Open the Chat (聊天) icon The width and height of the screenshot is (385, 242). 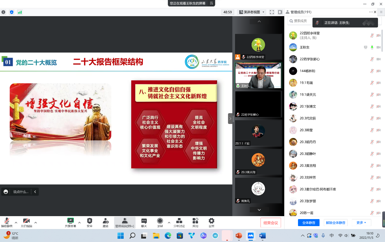144,221
